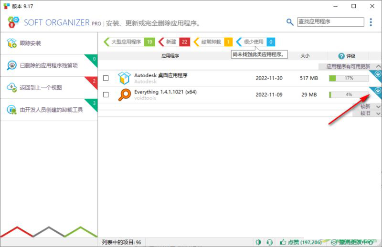Image resolution: width=382 pixels, height=247 pixels.
Task: Select the 很少使用 filter tab
Action: 255,42
